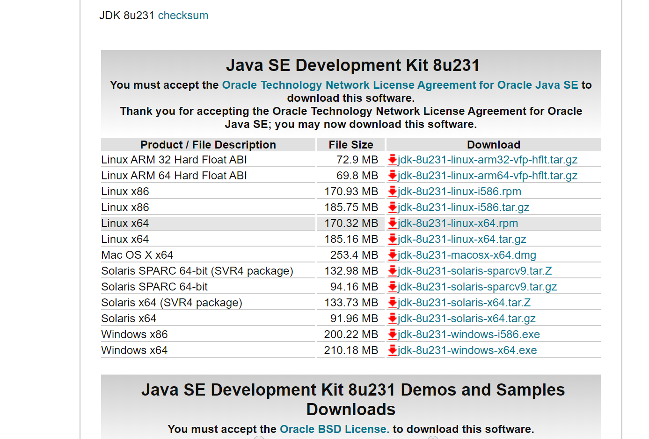This screenshot has height=439, width=649.
Task: Download jdk-8u231-windows-x64.exe file link
Action: [x=467, y=350]
